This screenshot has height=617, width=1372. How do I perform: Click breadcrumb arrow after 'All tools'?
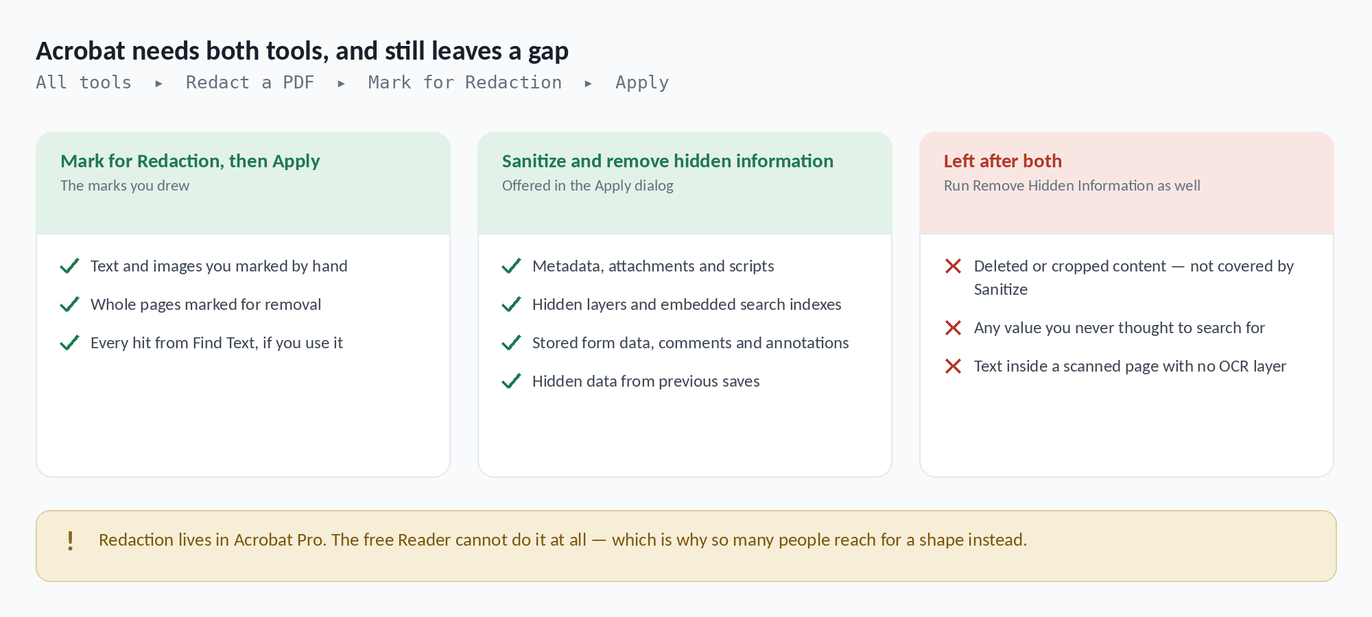[x=158, y=84]
